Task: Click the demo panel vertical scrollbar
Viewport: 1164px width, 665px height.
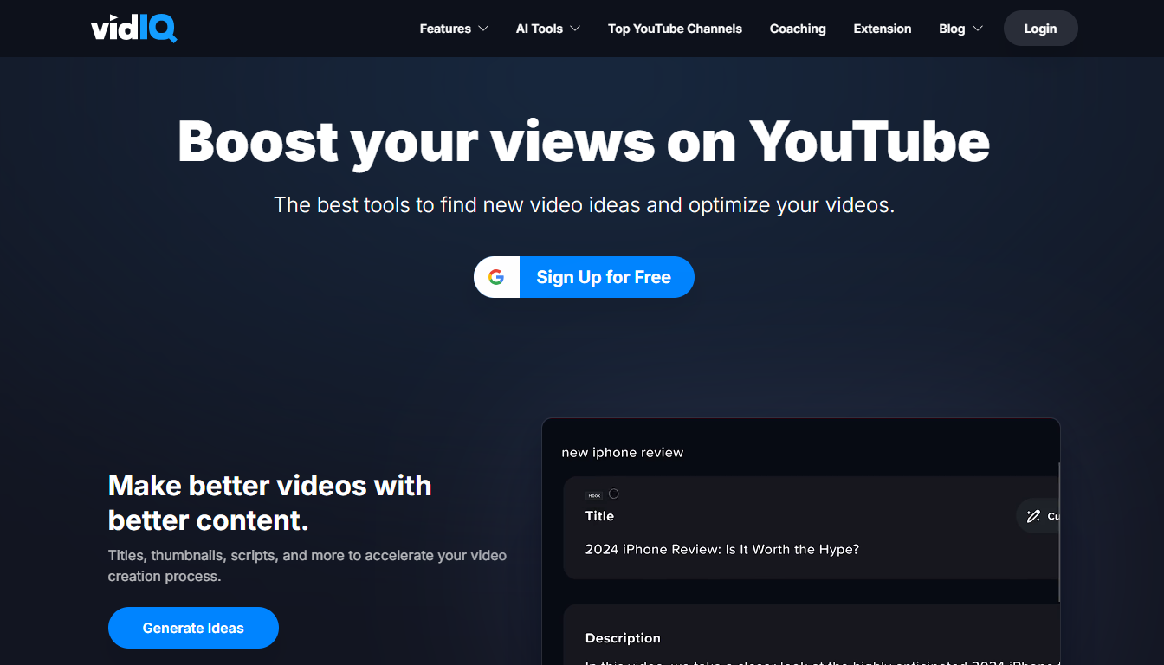Action: click(1059, 533)
